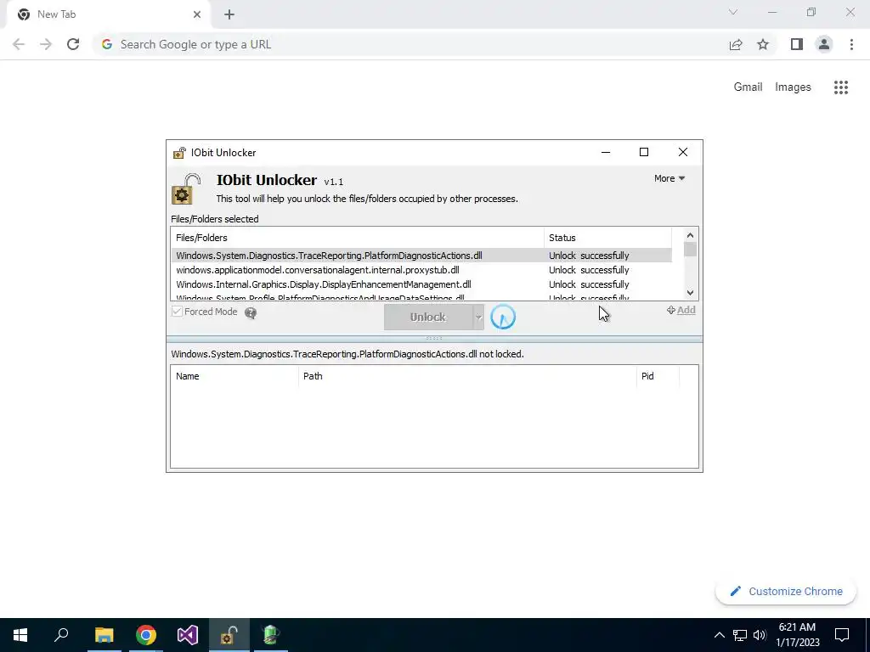
Task: Maximize the IObit Unlocker window
Action: tap(644, 152)
